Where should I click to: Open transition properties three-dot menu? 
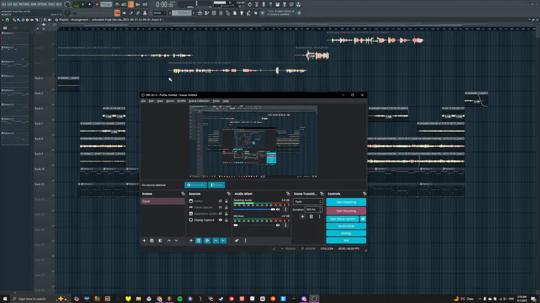point(319,217)
